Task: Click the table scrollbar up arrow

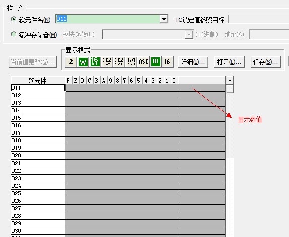Action: tap(230, 80)
